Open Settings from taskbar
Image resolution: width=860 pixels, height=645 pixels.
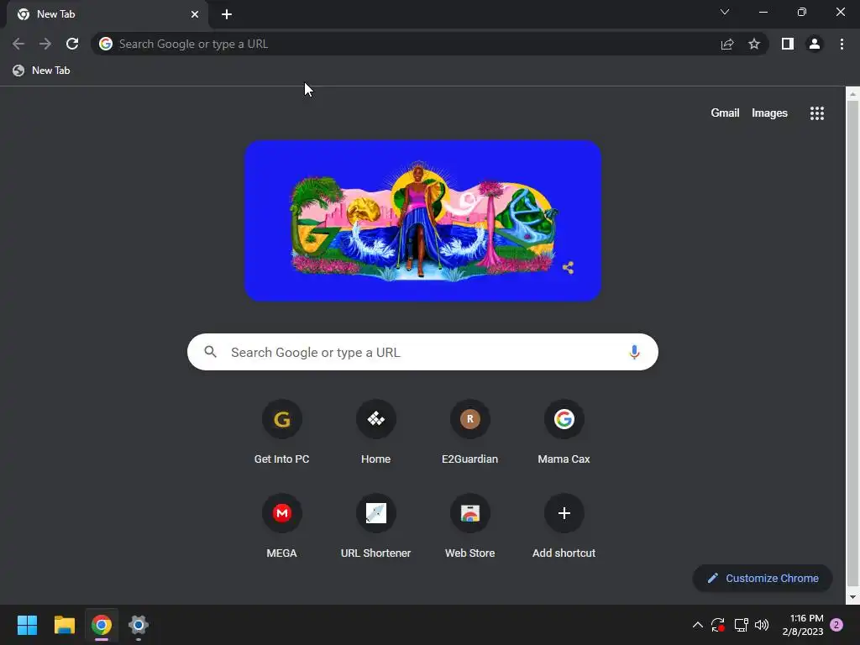click(x=139, y=625)
